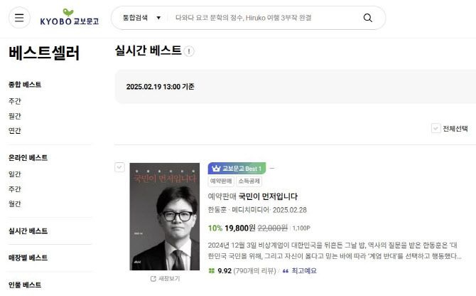
Task: Click the dropdown arrow next to 통합검색
Action: pos(158,18)
